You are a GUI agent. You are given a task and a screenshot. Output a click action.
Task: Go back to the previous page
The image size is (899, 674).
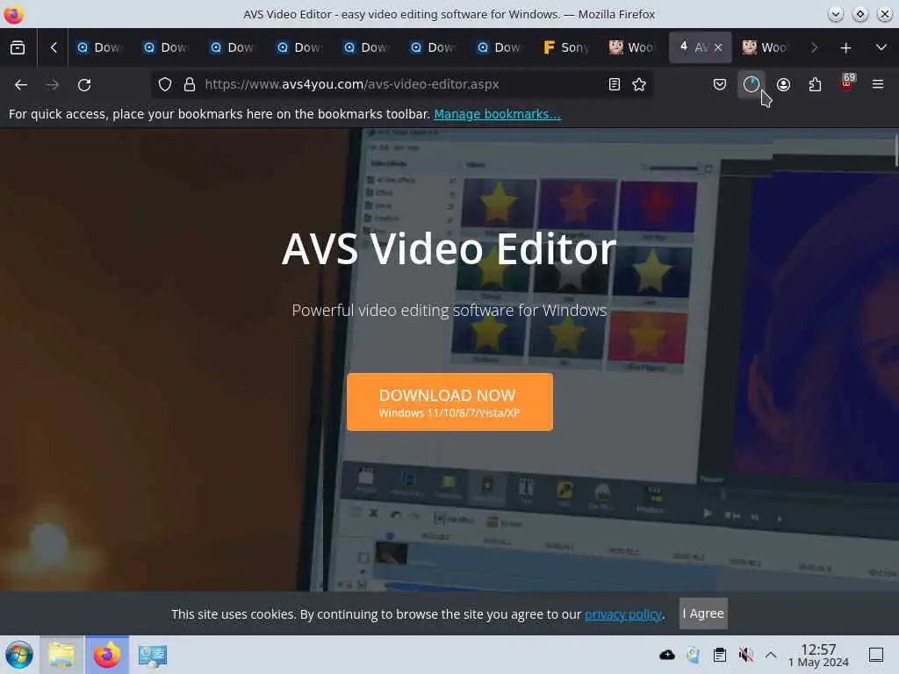[x=21, y=85]
